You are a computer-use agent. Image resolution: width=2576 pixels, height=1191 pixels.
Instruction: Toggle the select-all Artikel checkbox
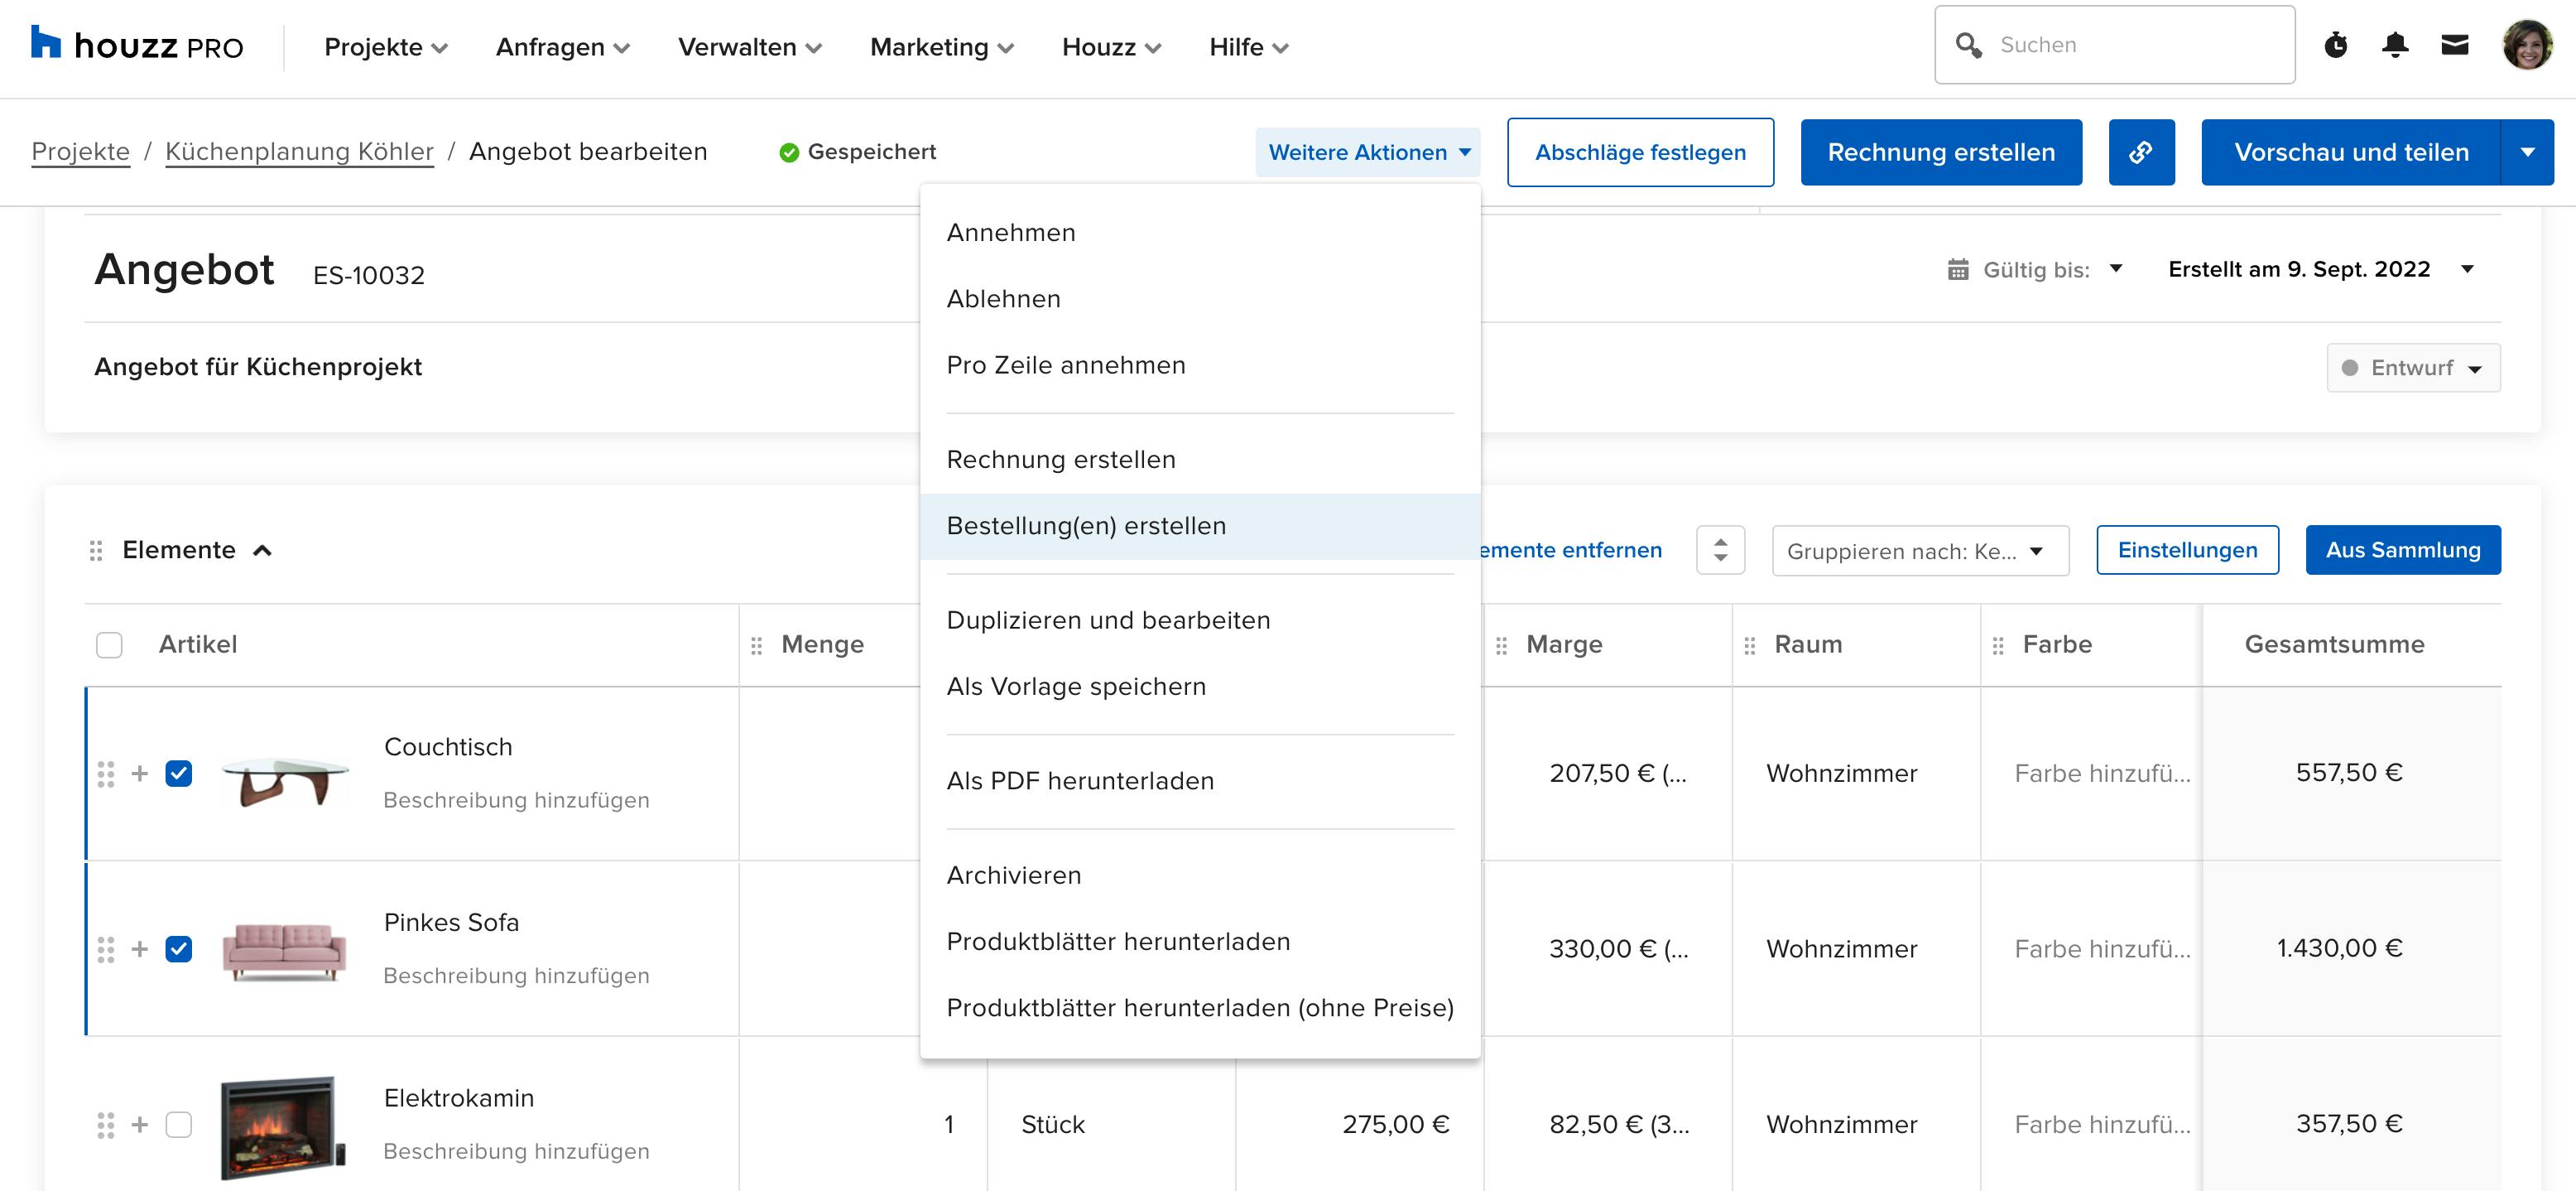(x=109, y=644)
